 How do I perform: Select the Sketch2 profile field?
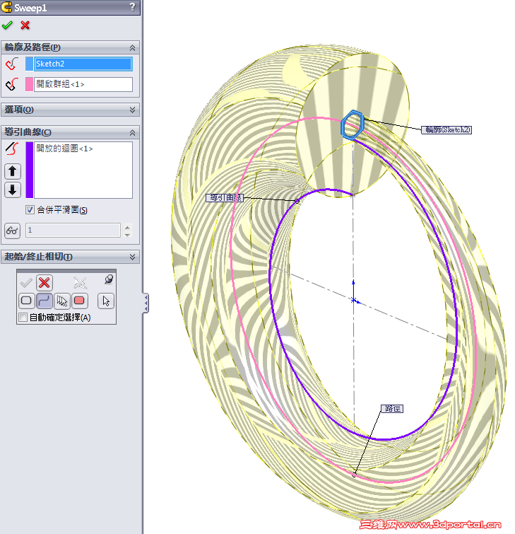pos(83,64)
